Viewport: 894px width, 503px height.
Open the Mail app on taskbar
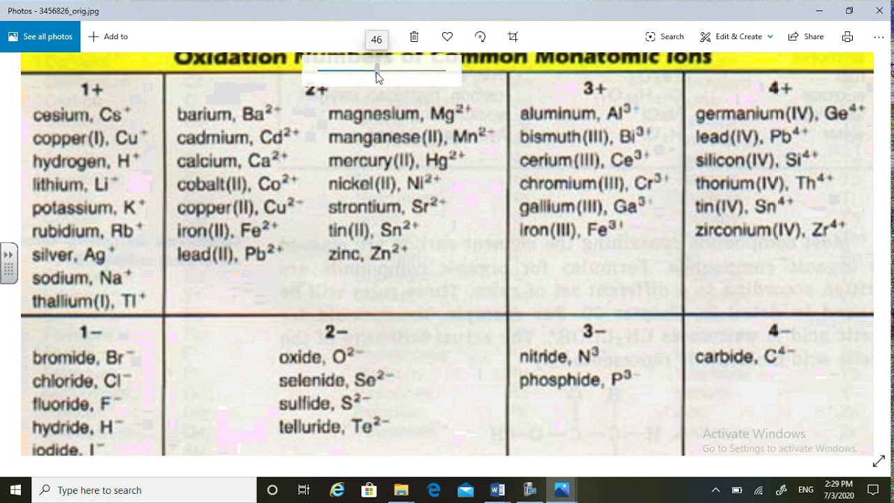[466, 490]
